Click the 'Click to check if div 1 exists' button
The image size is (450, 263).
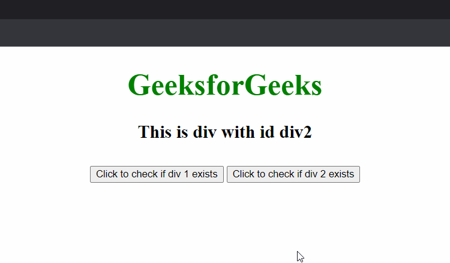tap(157, 174)
